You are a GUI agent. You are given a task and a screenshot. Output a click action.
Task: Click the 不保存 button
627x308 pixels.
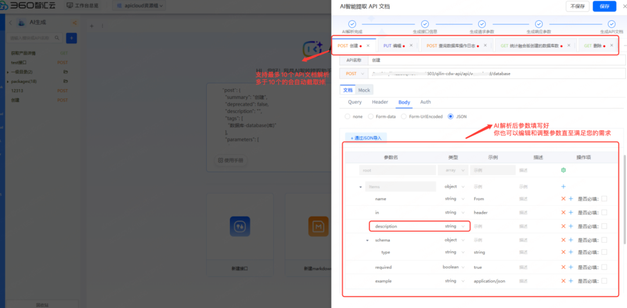pos(578,6)
